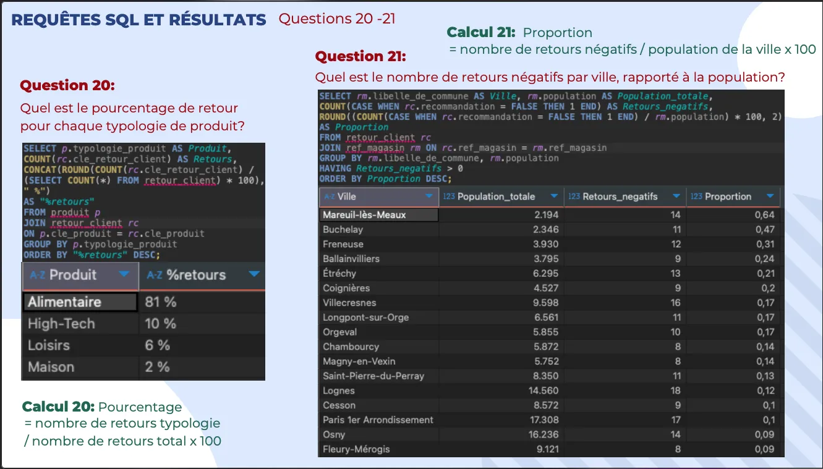Click the 123 numeric icon beside Population_totale
This screenshot has width=823, height=469.
[x=450, y=196]
